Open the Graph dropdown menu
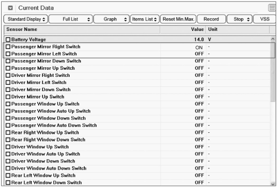This screenshot has width=277, height=187. (112, 19)
